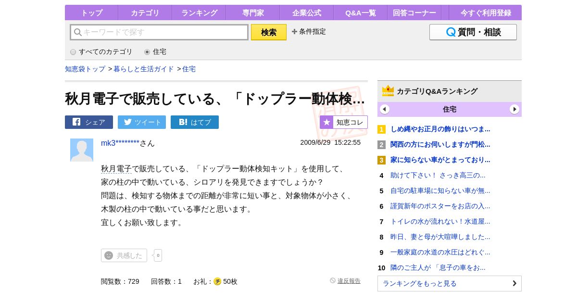
Task: Open rank 5 自宅の駐車場 link
Action: pyautogui.click(x=440, y=190)
